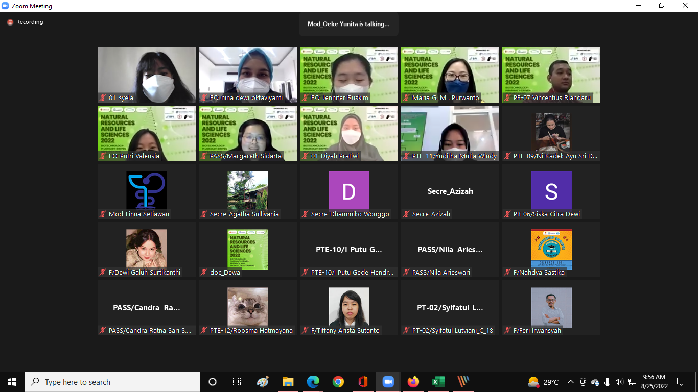Expand the hidden system tray icons chevron
The height and width of the screenshot is (392, 698).
pos(571,382)
